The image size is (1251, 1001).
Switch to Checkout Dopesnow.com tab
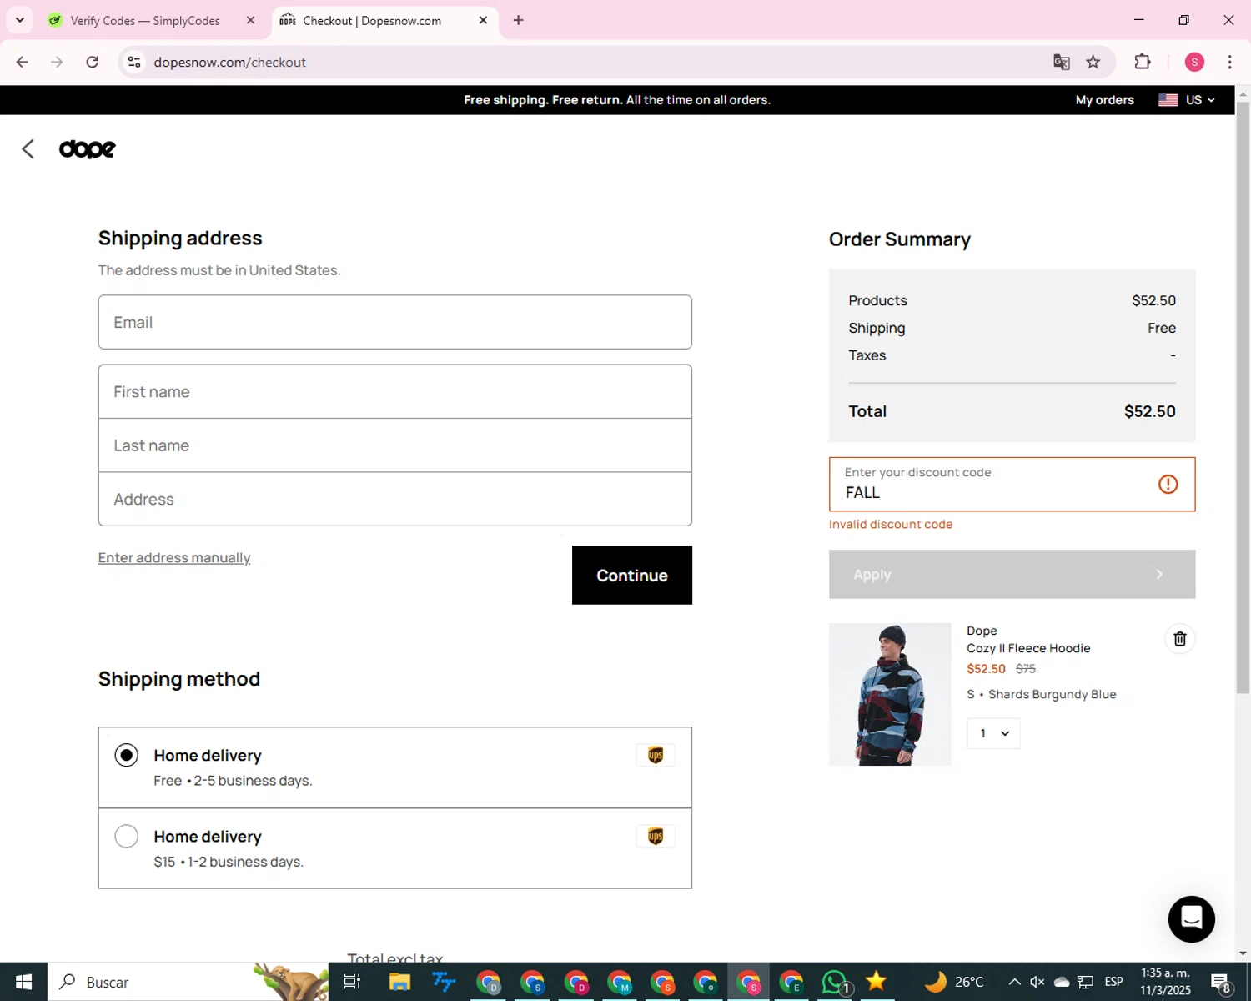(x=372, y=20)
